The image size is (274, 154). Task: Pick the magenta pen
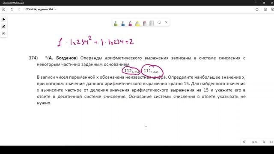coord(130,23)
